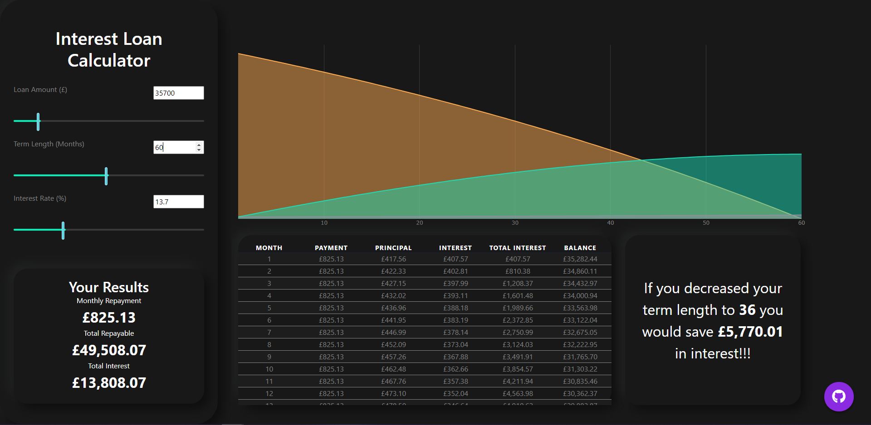This screenshot has height=425, width=871.
Task: Click the Monthly Repayment value £825.13
Action: click(x=109, y=318)
